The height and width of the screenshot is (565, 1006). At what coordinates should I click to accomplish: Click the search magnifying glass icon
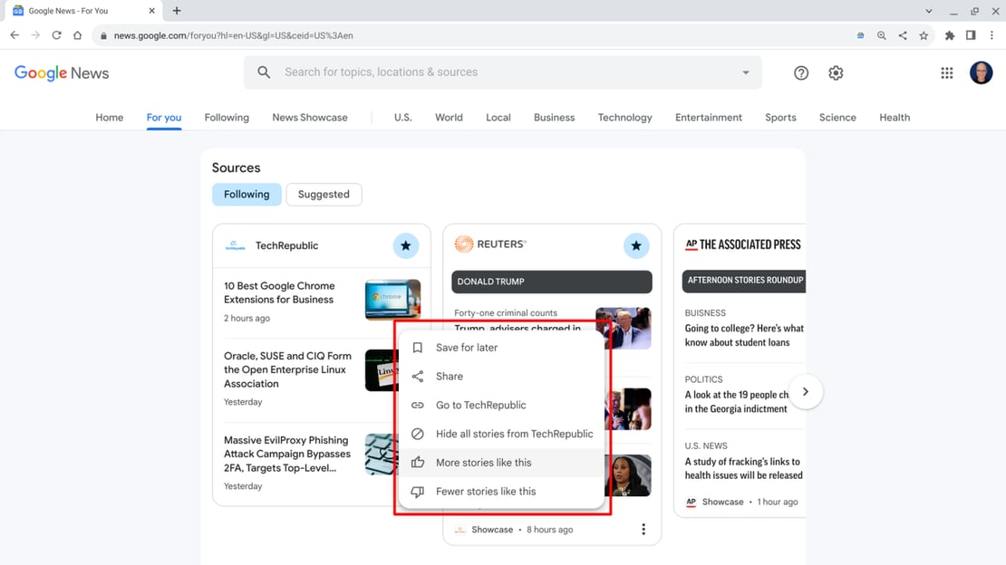(263, 72)
